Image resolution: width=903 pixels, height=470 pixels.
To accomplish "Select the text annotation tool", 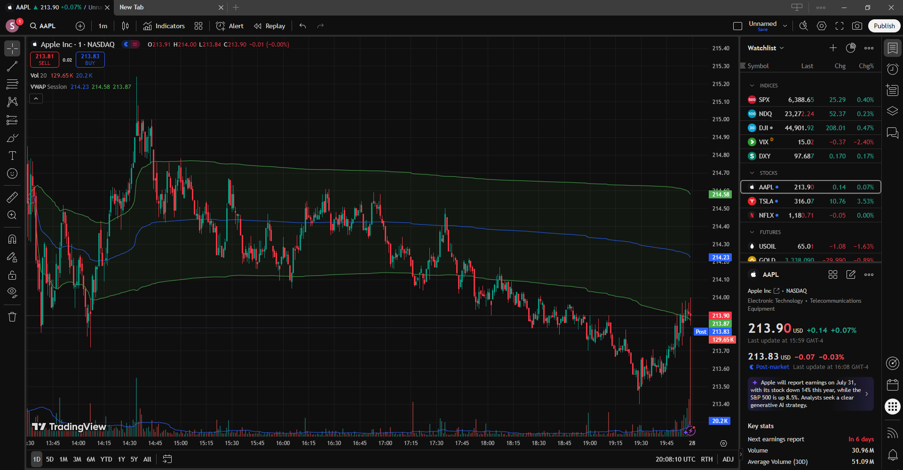I will point(12,156).
